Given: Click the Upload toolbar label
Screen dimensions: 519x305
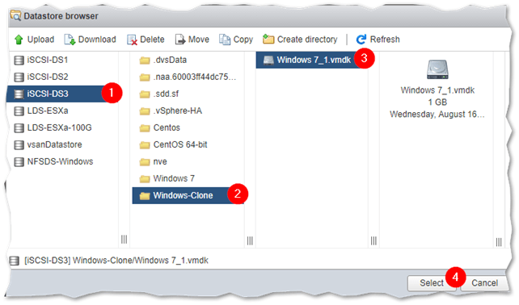Looking at the screenshot, I should pyautogui.click(x=40, y=40).
